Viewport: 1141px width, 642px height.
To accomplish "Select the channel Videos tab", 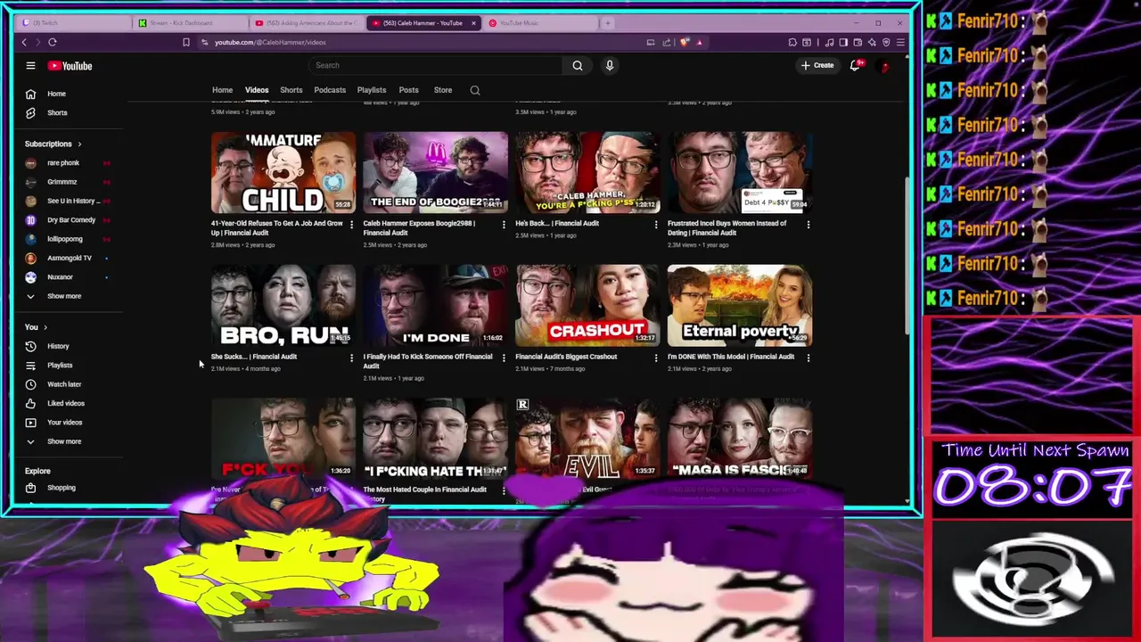I will (x=257, y=90).
